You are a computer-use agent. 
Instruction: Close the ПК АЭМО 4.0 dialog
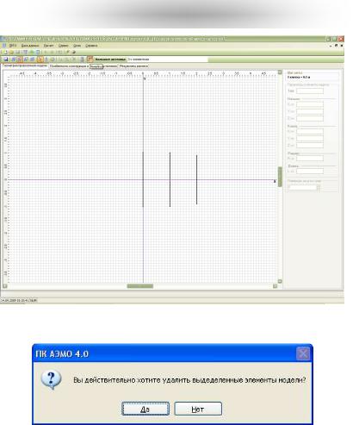click(303, 353)
